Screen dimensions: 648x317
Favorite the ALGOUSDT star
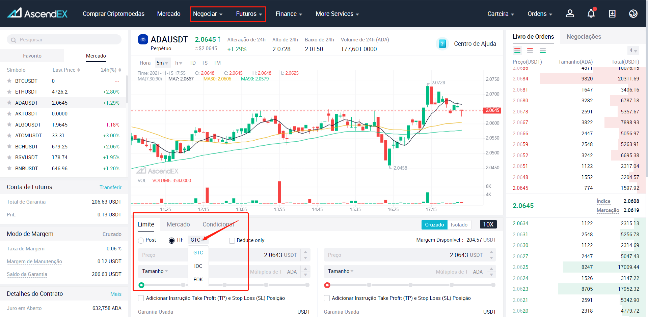click(x=9, y=125)
